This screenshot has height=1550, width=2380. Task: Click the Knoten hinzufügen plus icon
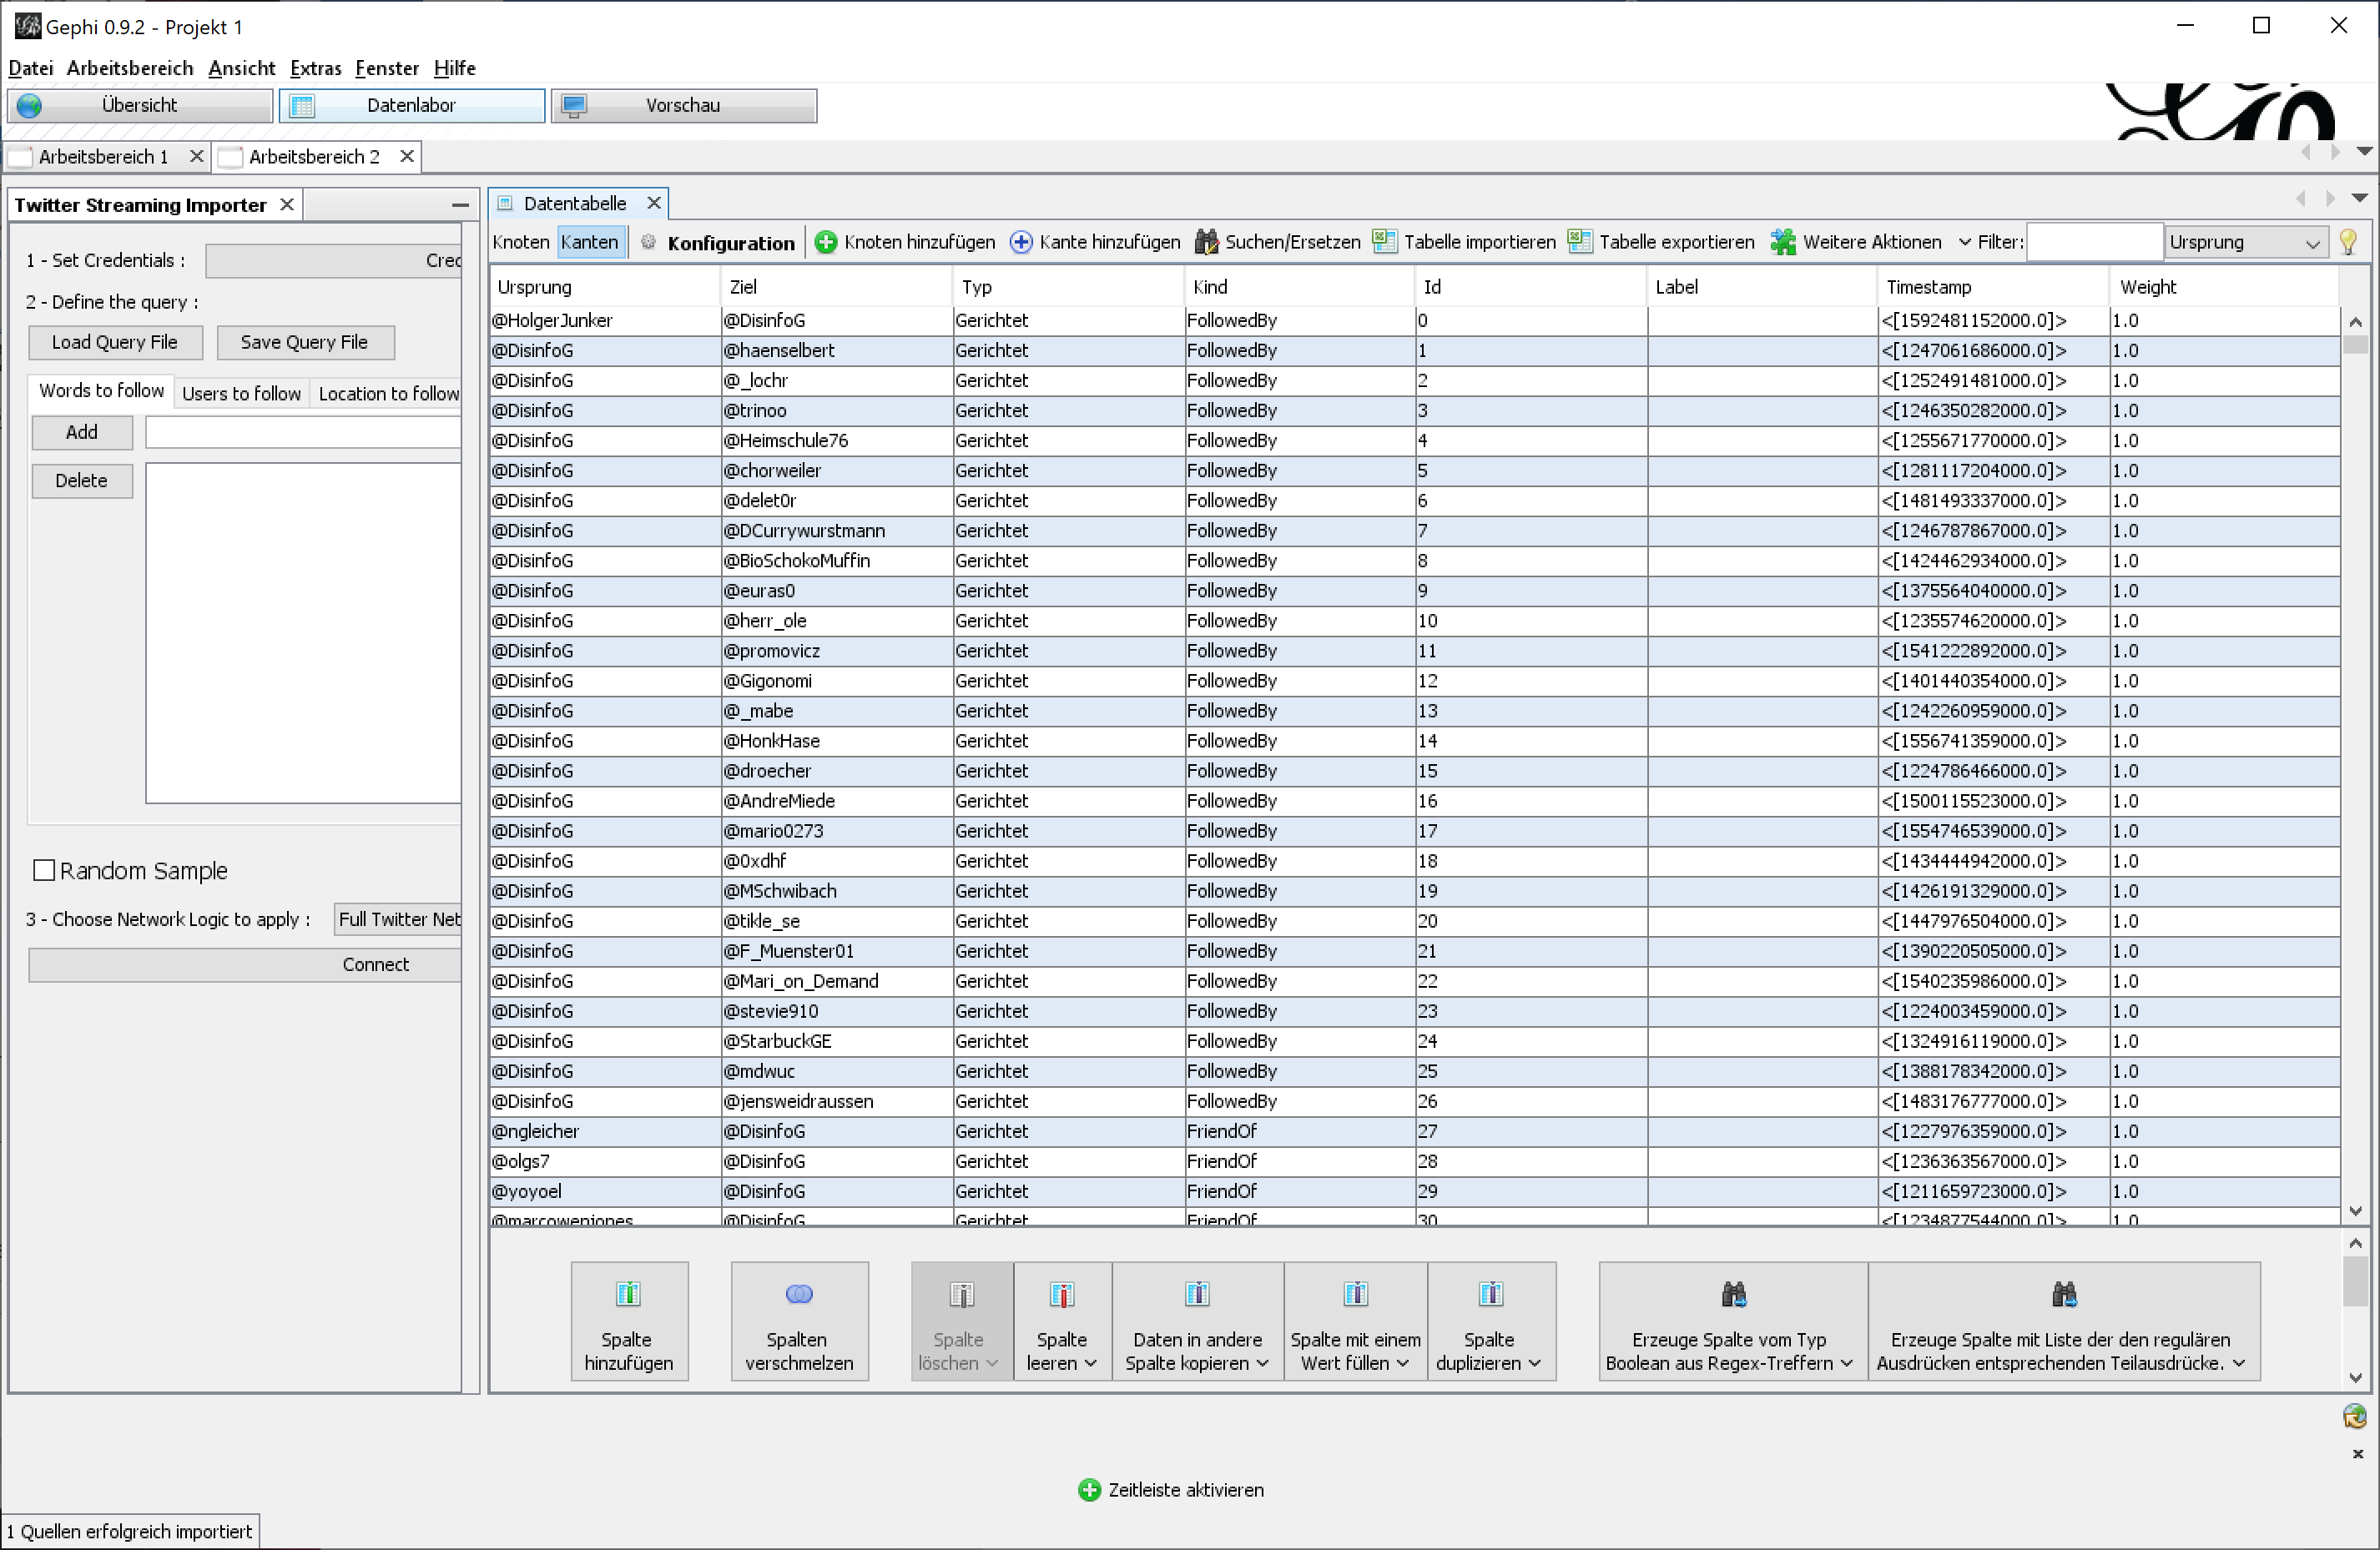click(x=825, y=242)
